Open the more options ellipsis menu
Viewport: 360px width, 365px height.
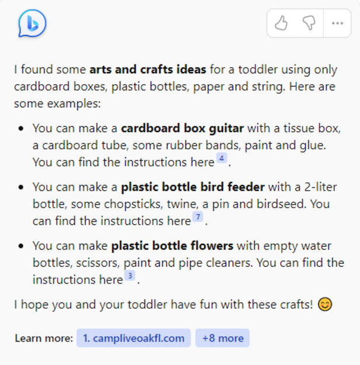click(x=337, y=23)
